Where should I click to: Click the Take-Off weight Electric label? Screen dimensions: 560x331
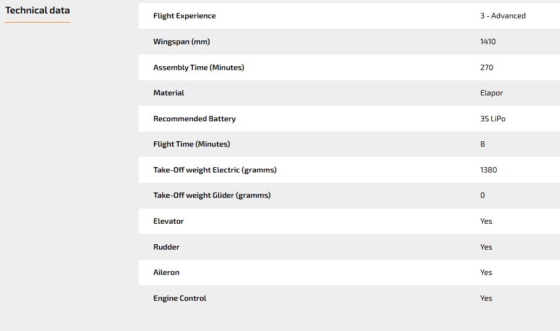pyautogui.click(x=214, y=170)
